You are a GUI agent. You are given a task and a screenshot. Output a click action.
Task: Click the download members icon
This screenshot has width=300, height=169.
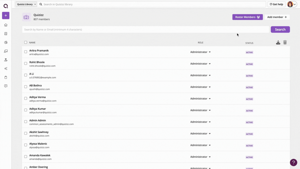pyautogui.click(x=278, y=42)
